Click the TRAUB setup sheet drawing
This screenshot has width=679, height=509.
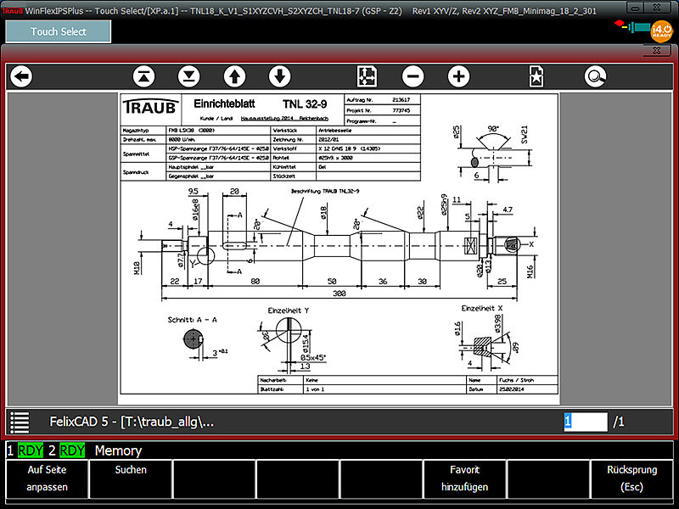pos(339,243)
